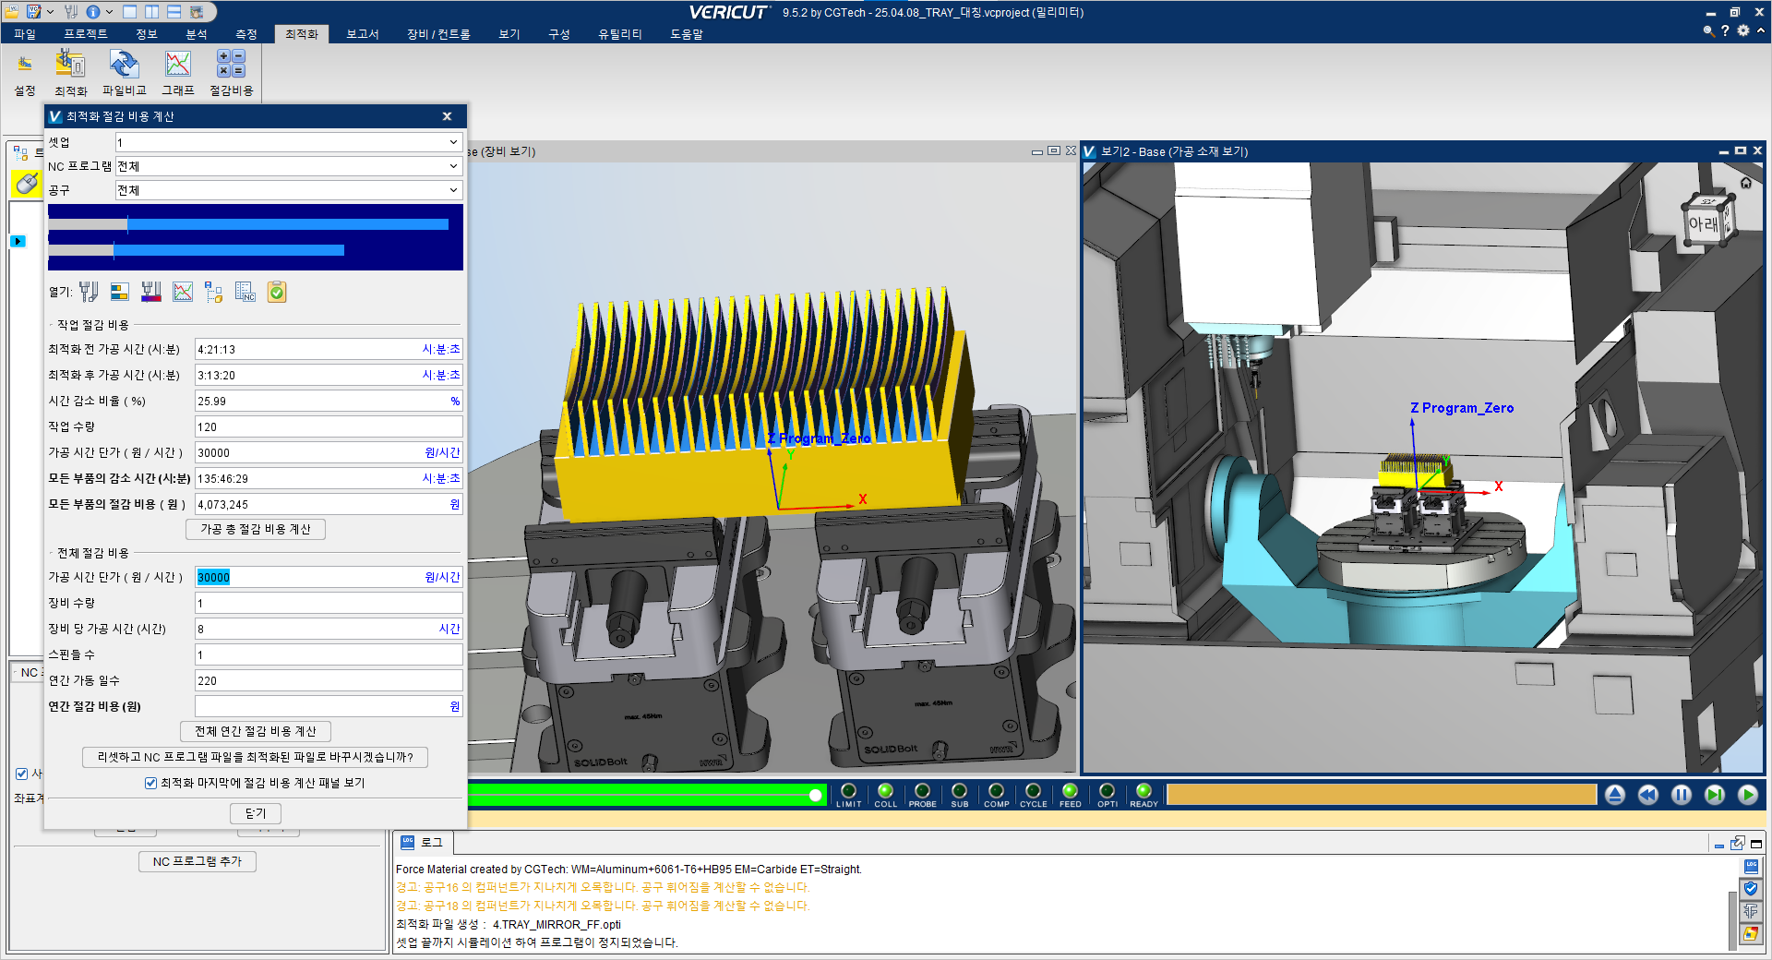Click the Rewind simulation button
Viewport: 1772px width, 960px height.
1648,795
